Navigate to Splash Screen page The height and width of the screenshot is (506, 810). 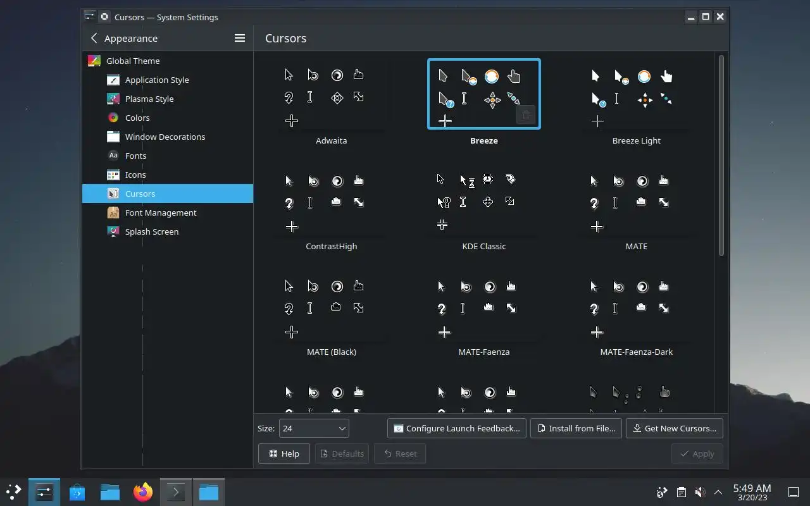click(x=168, y=231)
